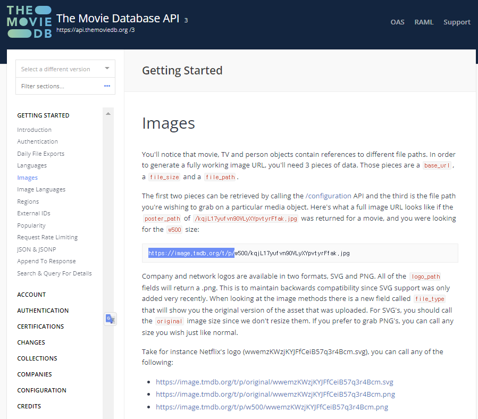Open Search & Query For Details

[54, 273]
